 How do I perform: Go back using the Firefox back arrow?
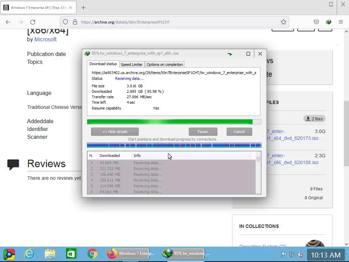pyautogui.click(x=8, y=22)
